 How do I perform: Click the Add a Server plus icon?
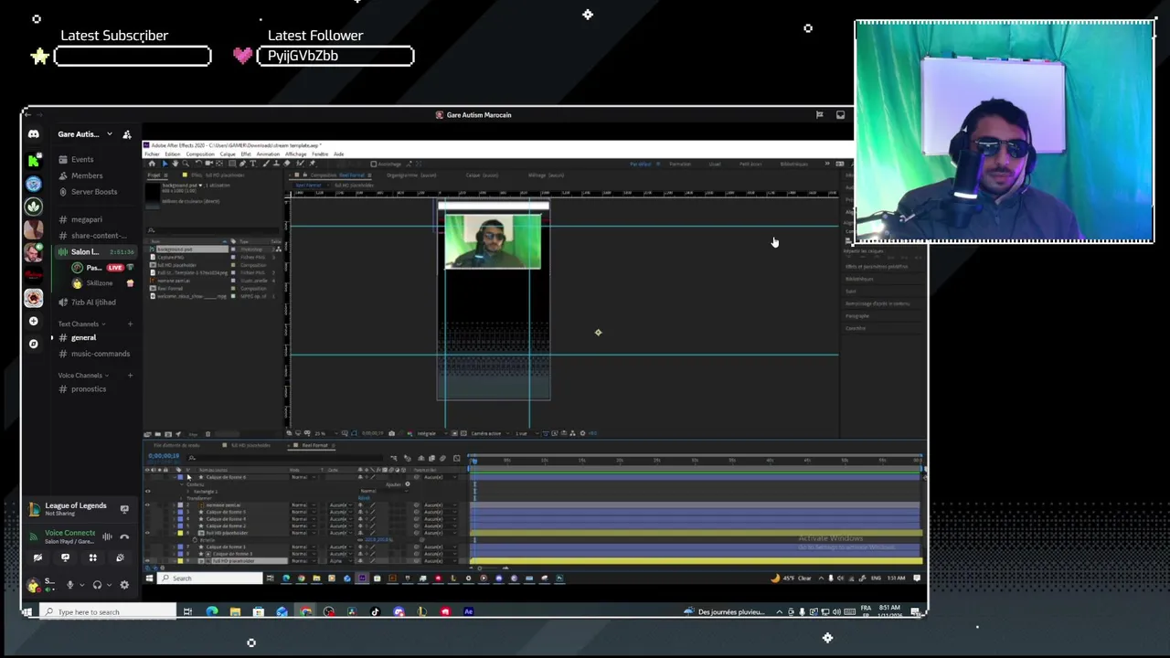click(x=33, y=321)
